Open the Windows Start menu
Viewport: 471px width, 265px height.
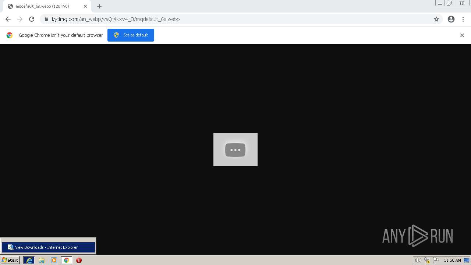click(10, 260)
